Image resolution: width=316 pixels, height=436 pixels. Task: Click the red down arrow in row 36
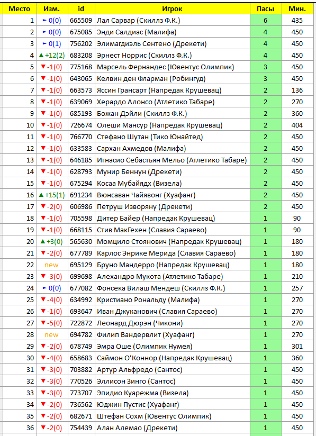click(43, 428)
